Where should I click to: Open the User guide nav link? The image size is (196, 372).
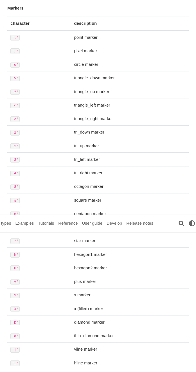92,223
